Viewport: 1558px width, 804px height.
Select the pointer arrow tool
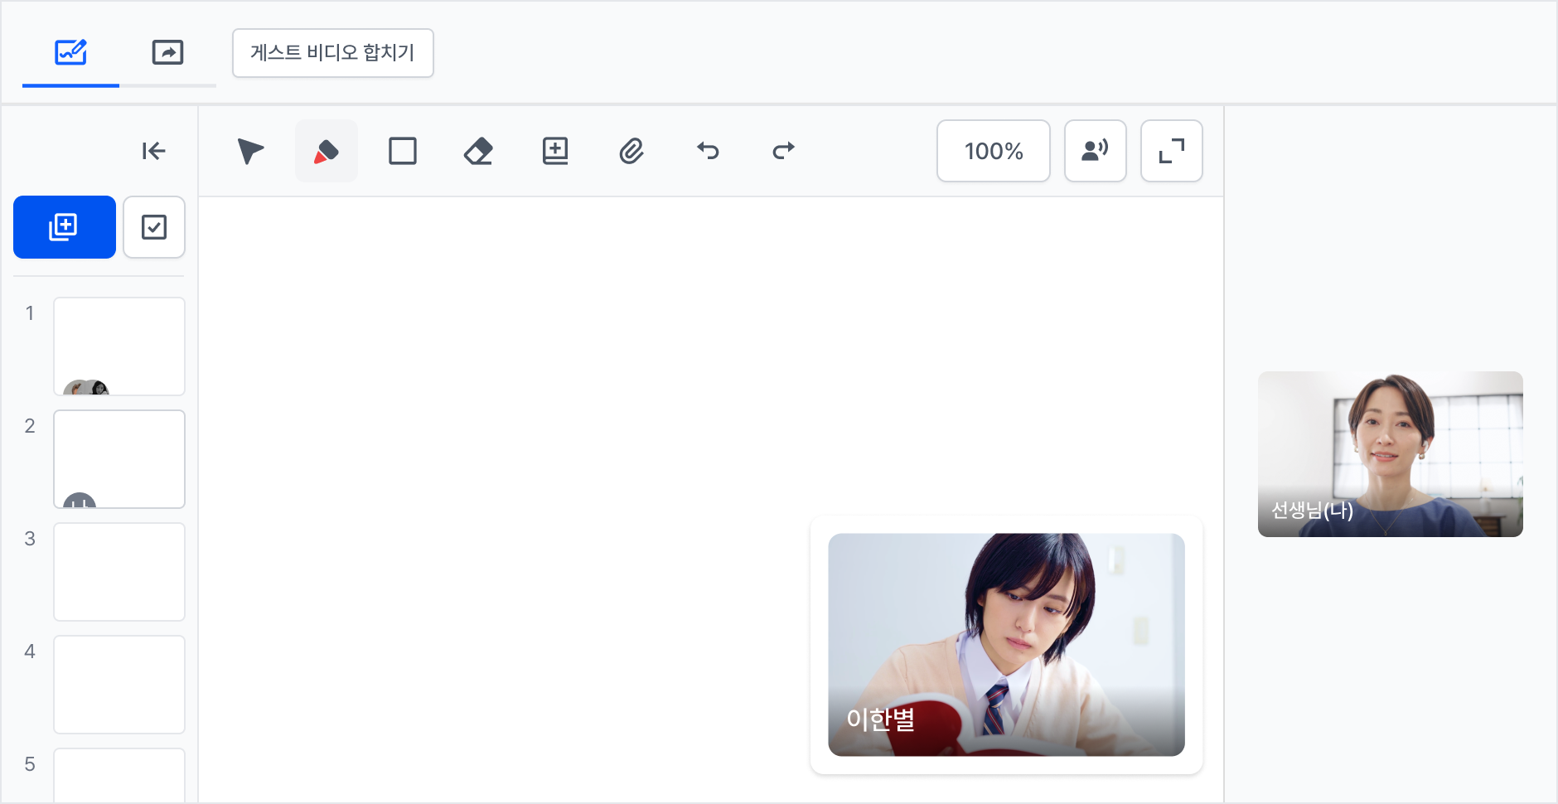click(250, 151)
